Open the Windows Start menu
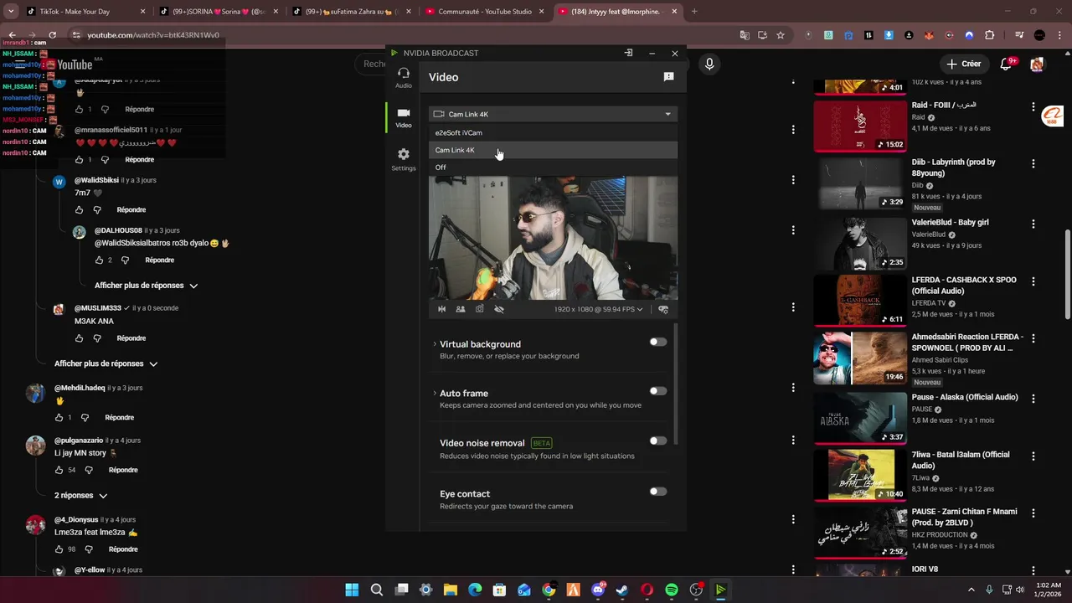 [352, 590]
